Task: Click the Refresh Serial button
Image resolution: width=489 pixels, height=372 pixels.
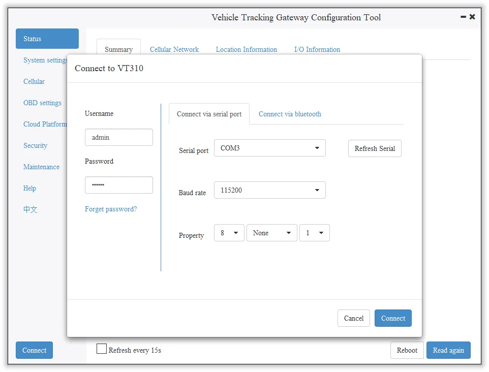Action: click(x=375, y=148)
